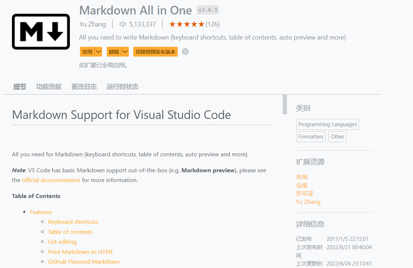This screenshot has height=268, width=413.
Task: Click the 卸载 (Uninstall) button
Action: click(114, 52)
